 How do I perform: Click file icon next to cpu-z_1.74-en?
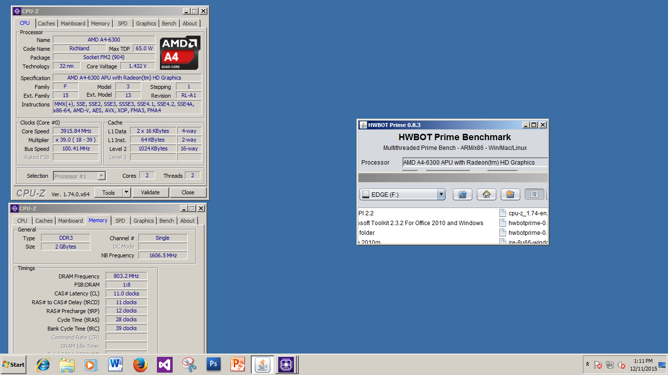coord(502,213)
